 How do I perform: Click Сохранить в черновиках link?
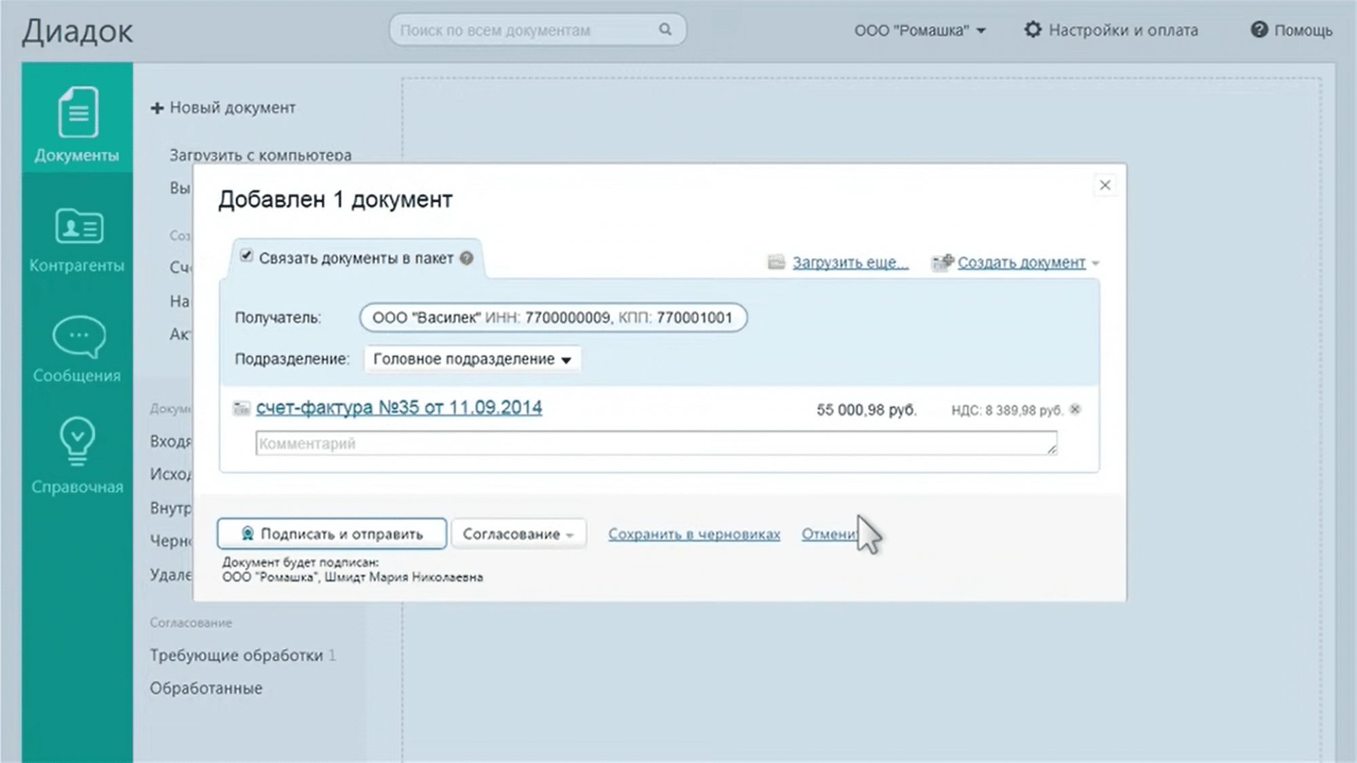tap(693, 534)
